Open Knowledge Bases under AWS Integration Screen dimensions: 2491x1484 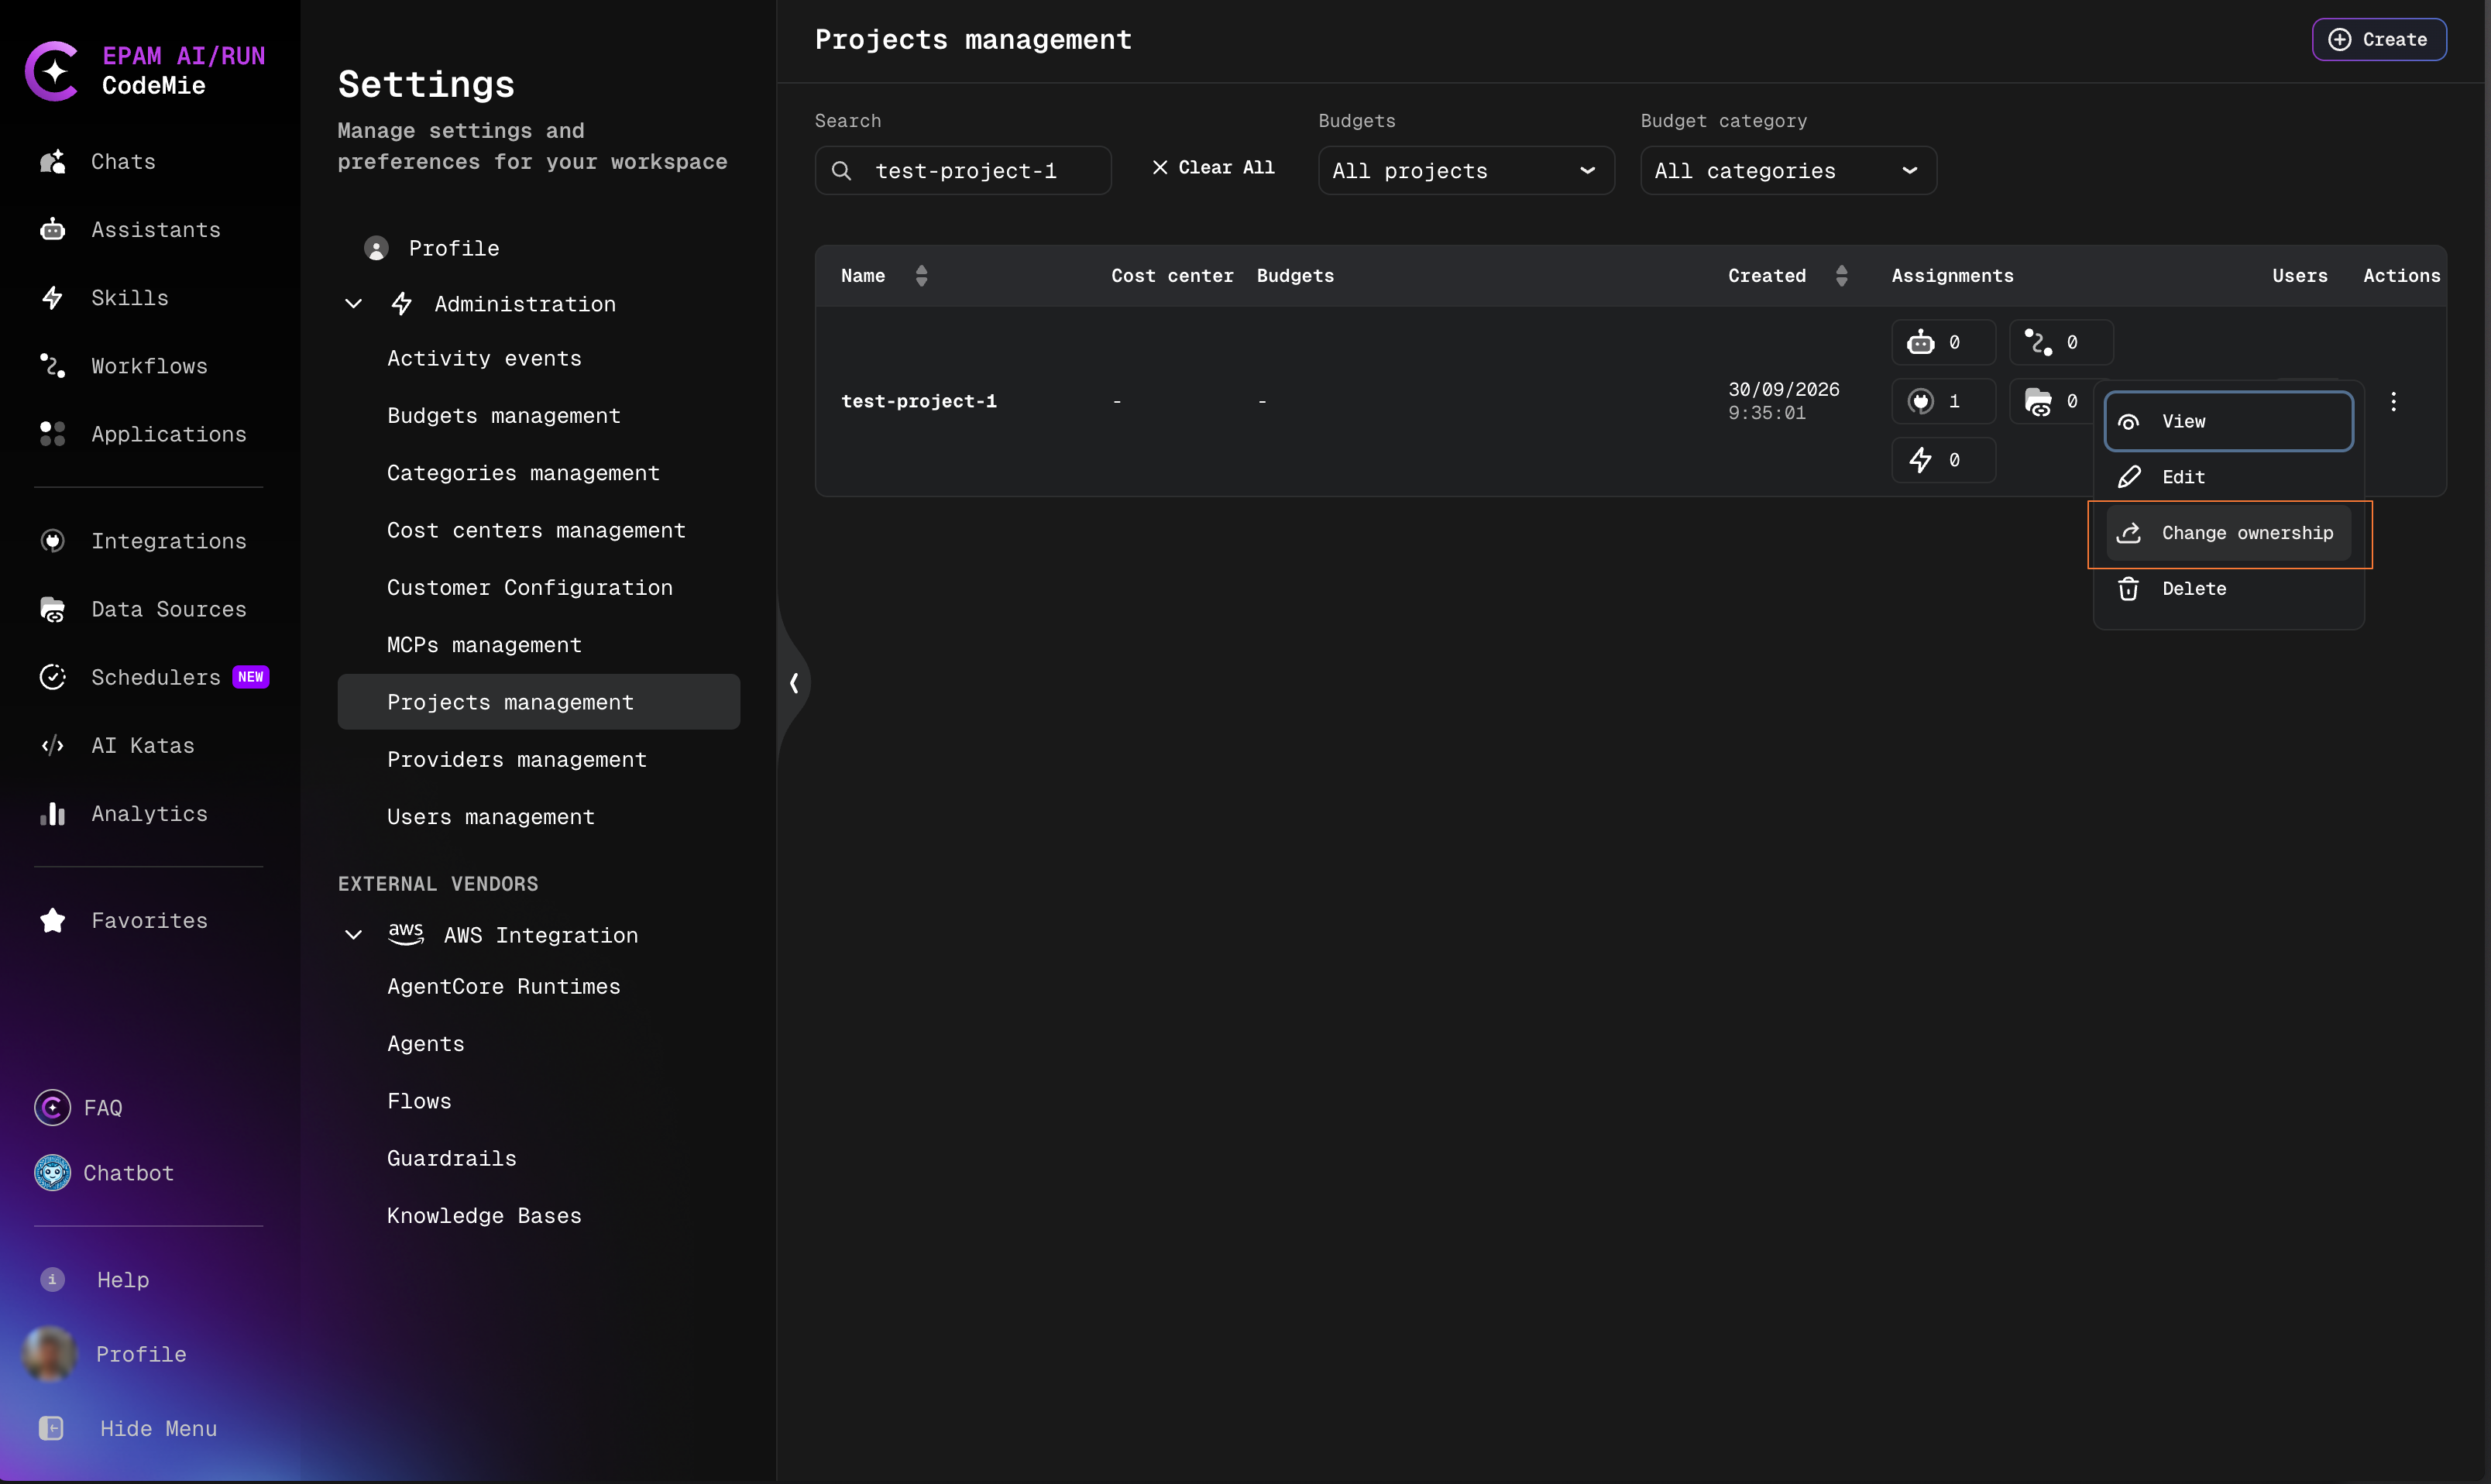tap(538, 1216)
